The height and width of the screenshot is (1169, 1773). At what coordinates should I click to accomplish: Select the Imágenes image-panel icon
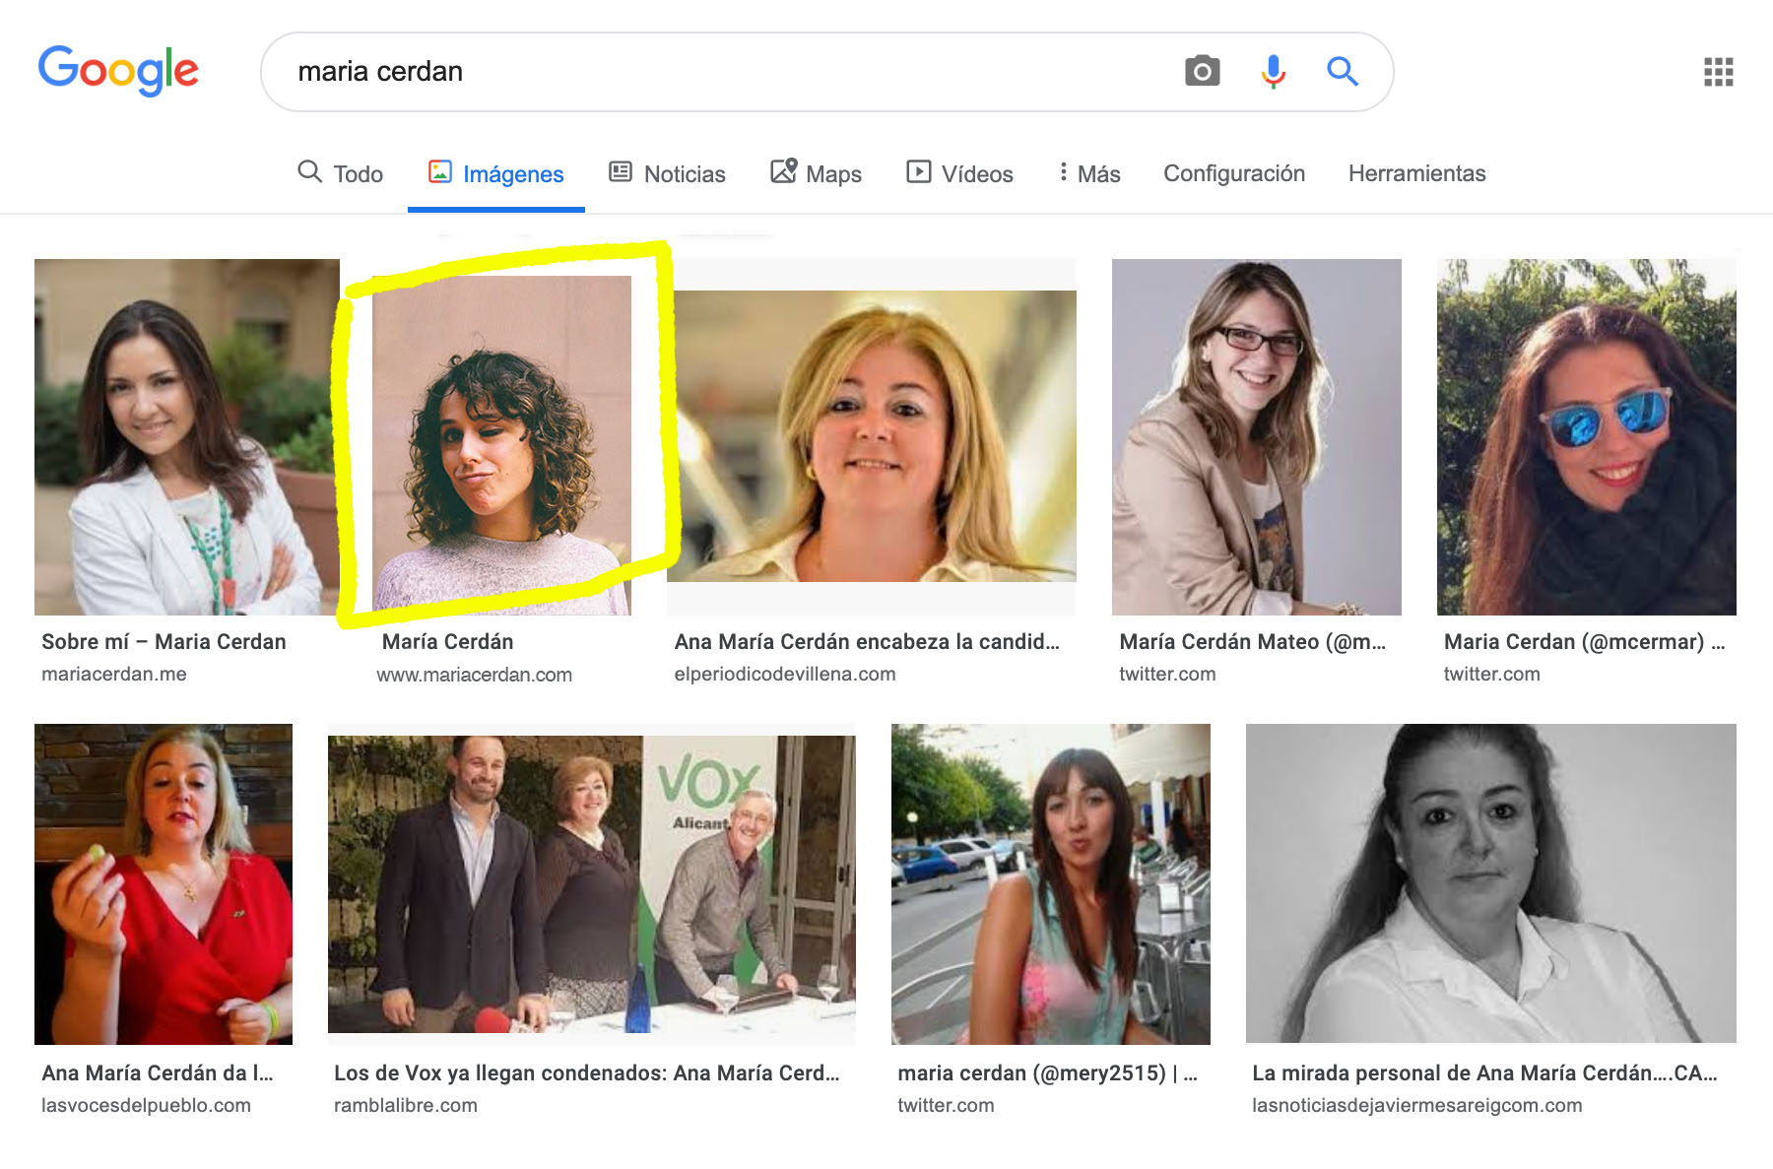(442, 172)
